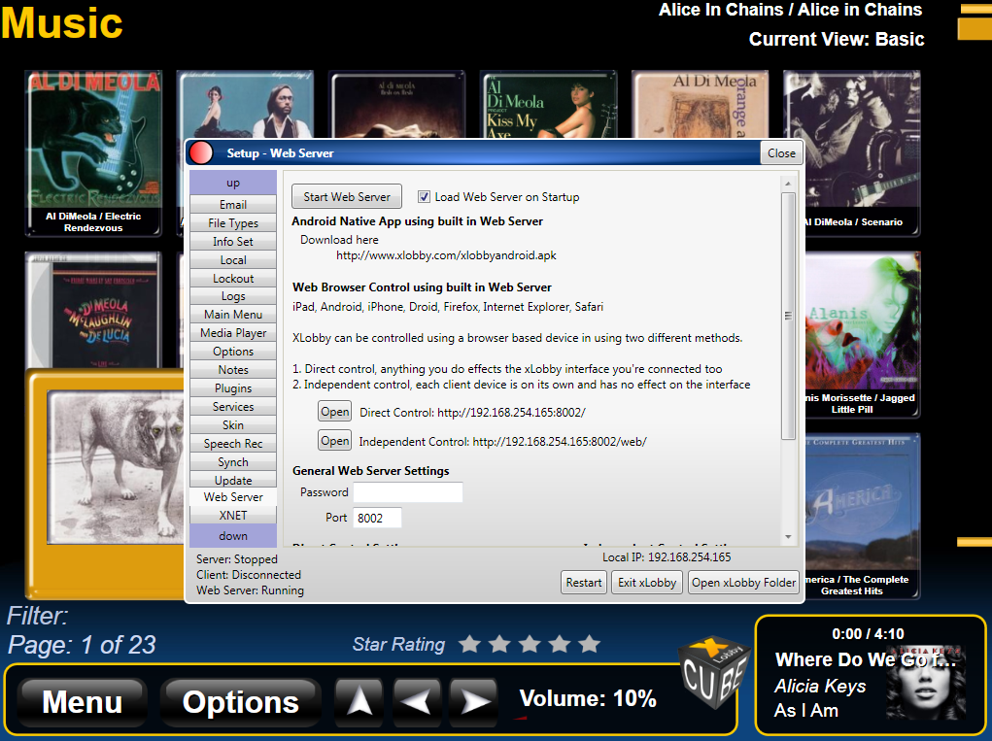
Task: Select the Alanis Morissette Jagged Little Pill album
Action: (x=863, y=334)
